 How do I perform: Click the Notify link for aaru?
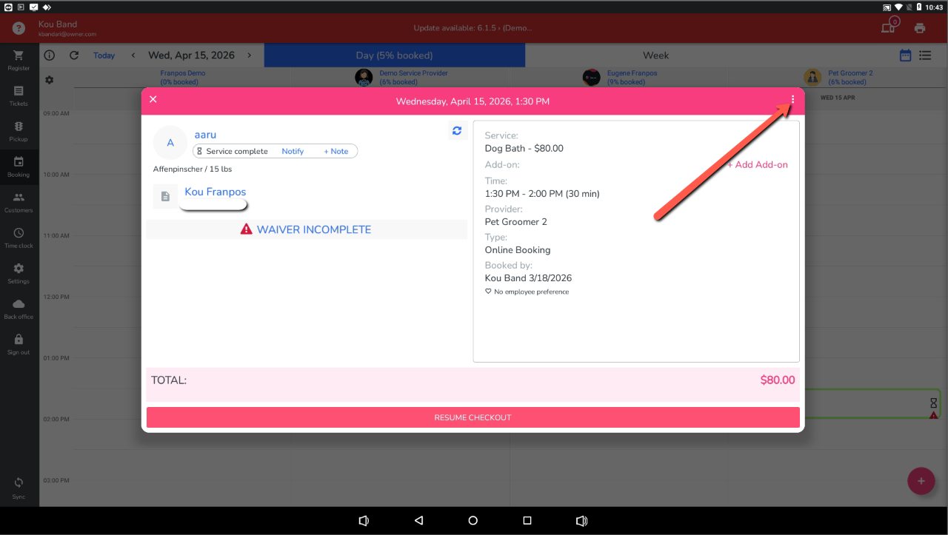[293, 151]
